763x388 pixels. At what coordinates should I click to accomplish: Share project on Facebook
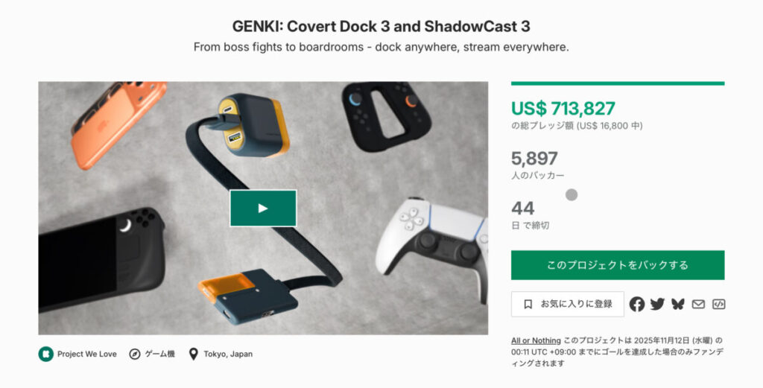click(x=636, y=305)
